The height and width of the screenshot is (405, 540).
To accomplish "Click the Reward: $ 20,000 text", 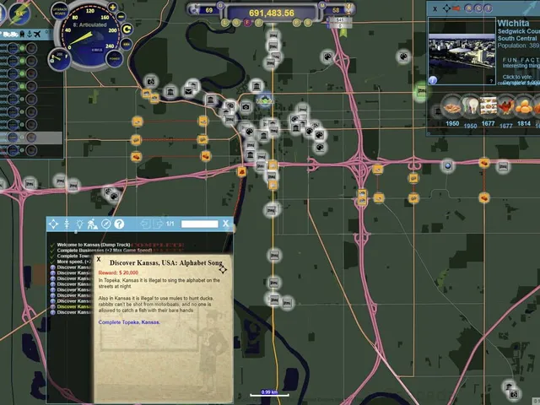I will point(118,273).
